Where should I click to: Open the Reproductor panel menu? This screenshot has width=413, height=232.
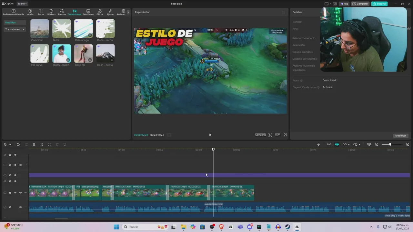point(283,12)
